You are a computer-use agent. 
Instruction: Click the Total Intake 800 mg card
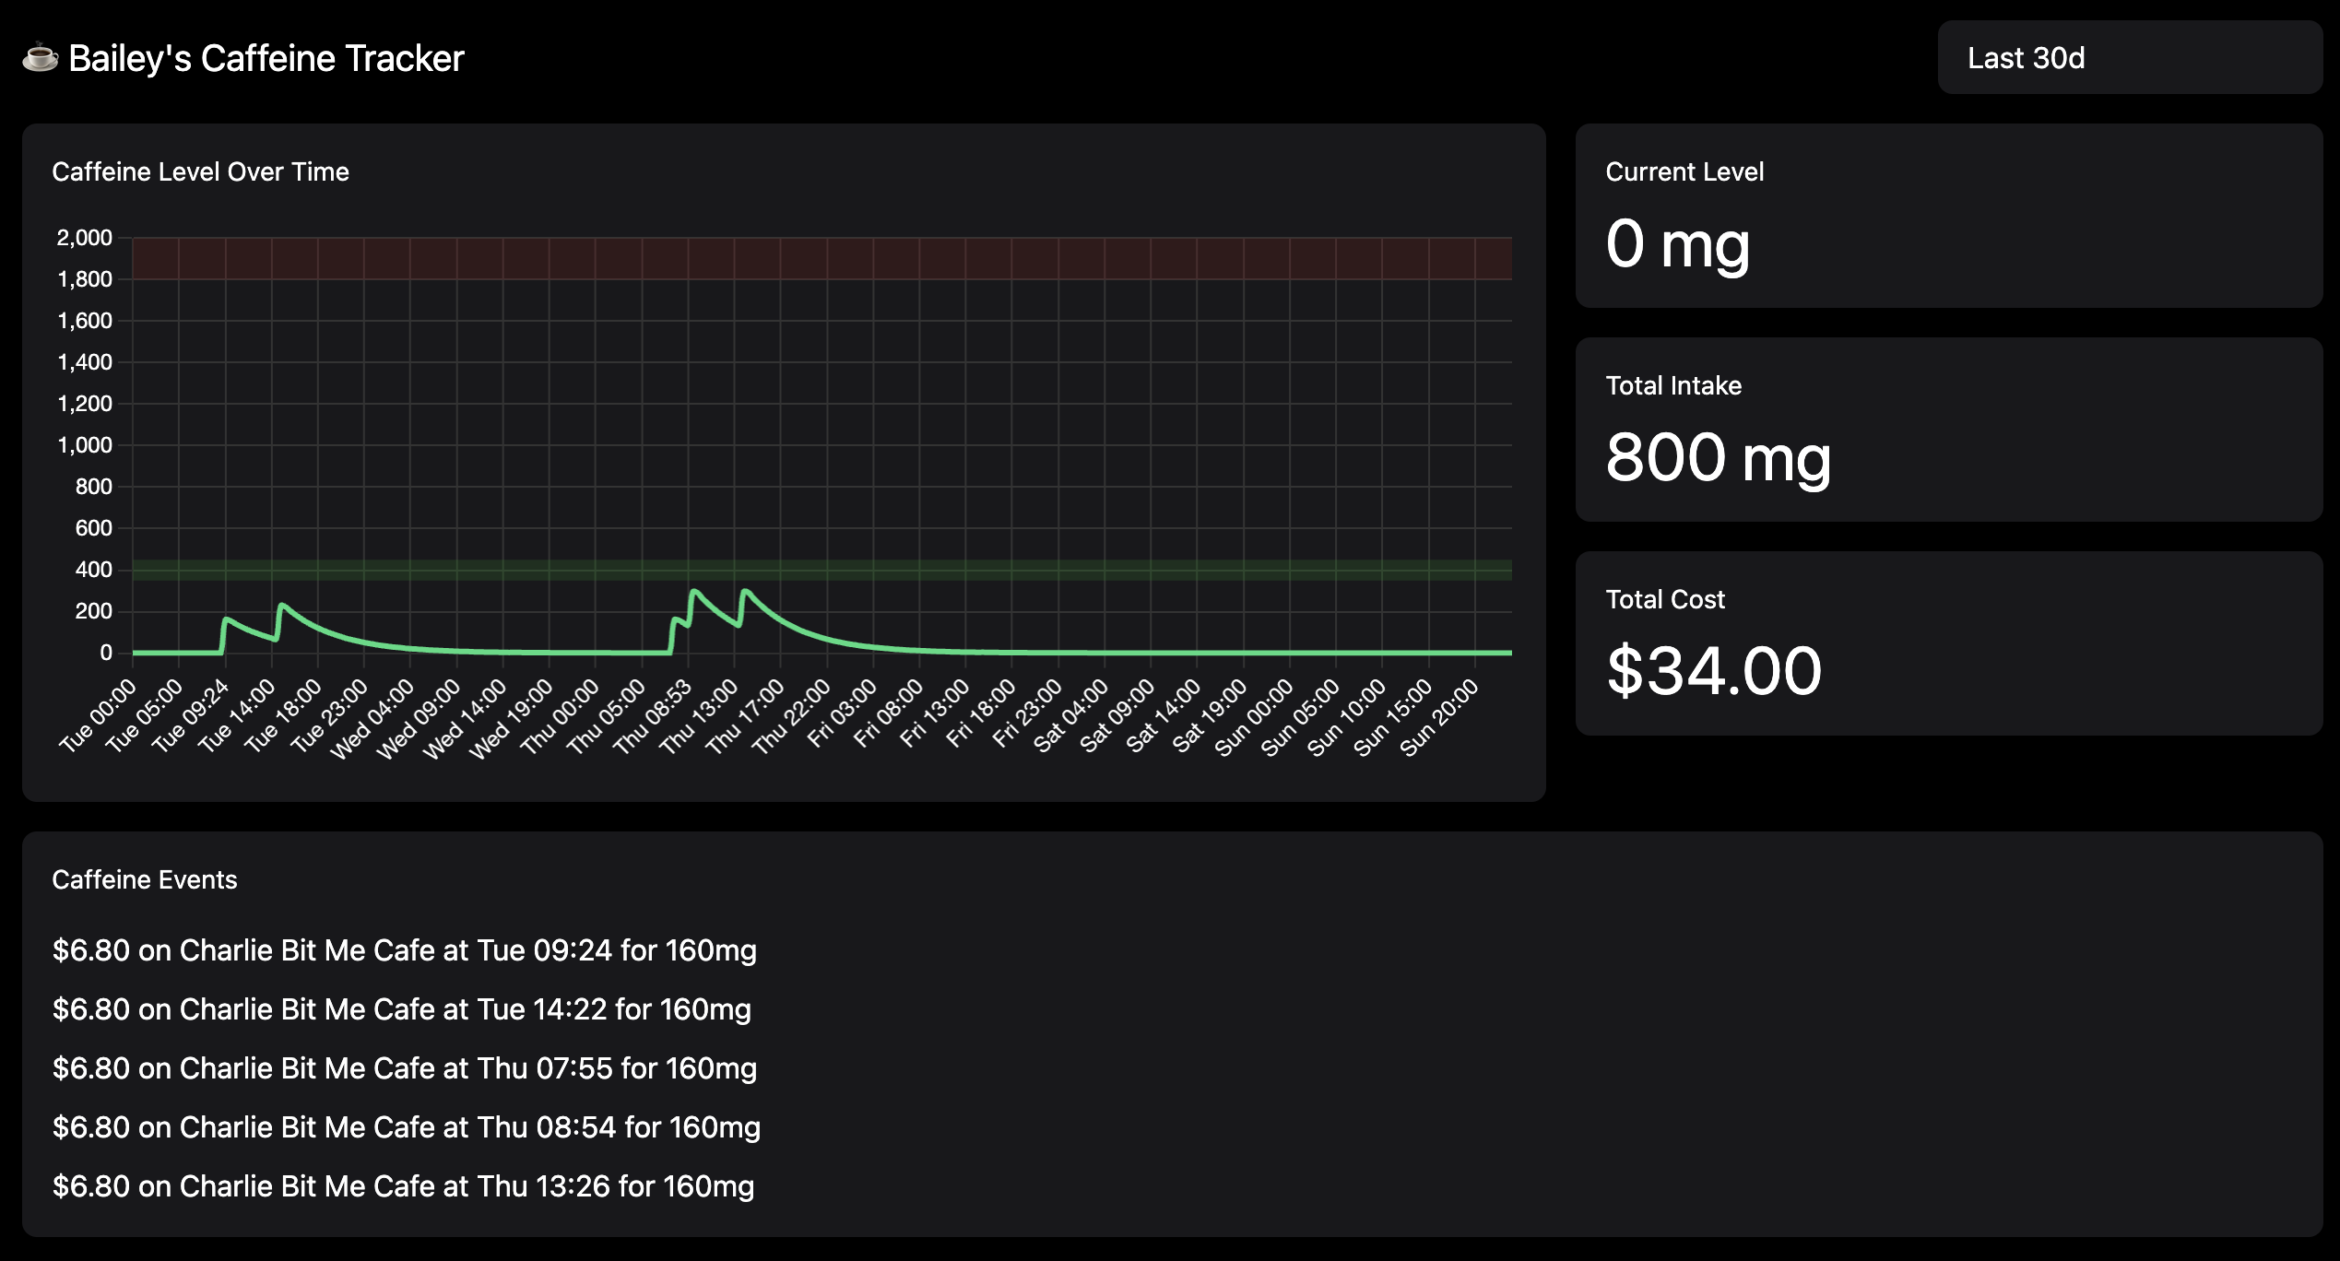point(1950,429)
